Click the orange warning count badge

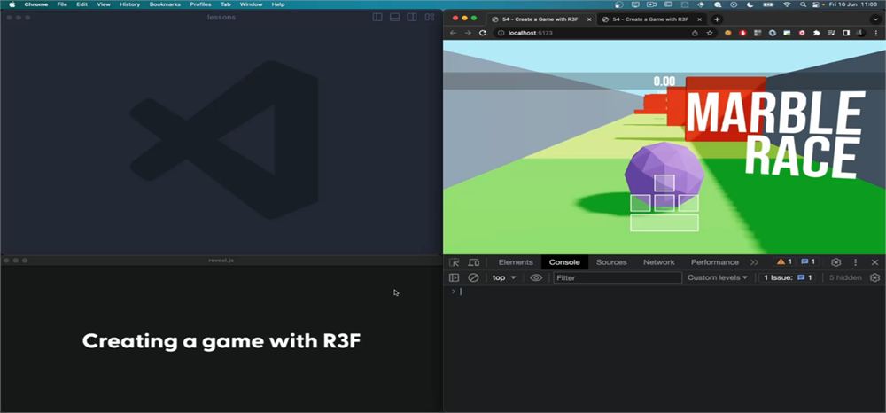click(784, 261)
